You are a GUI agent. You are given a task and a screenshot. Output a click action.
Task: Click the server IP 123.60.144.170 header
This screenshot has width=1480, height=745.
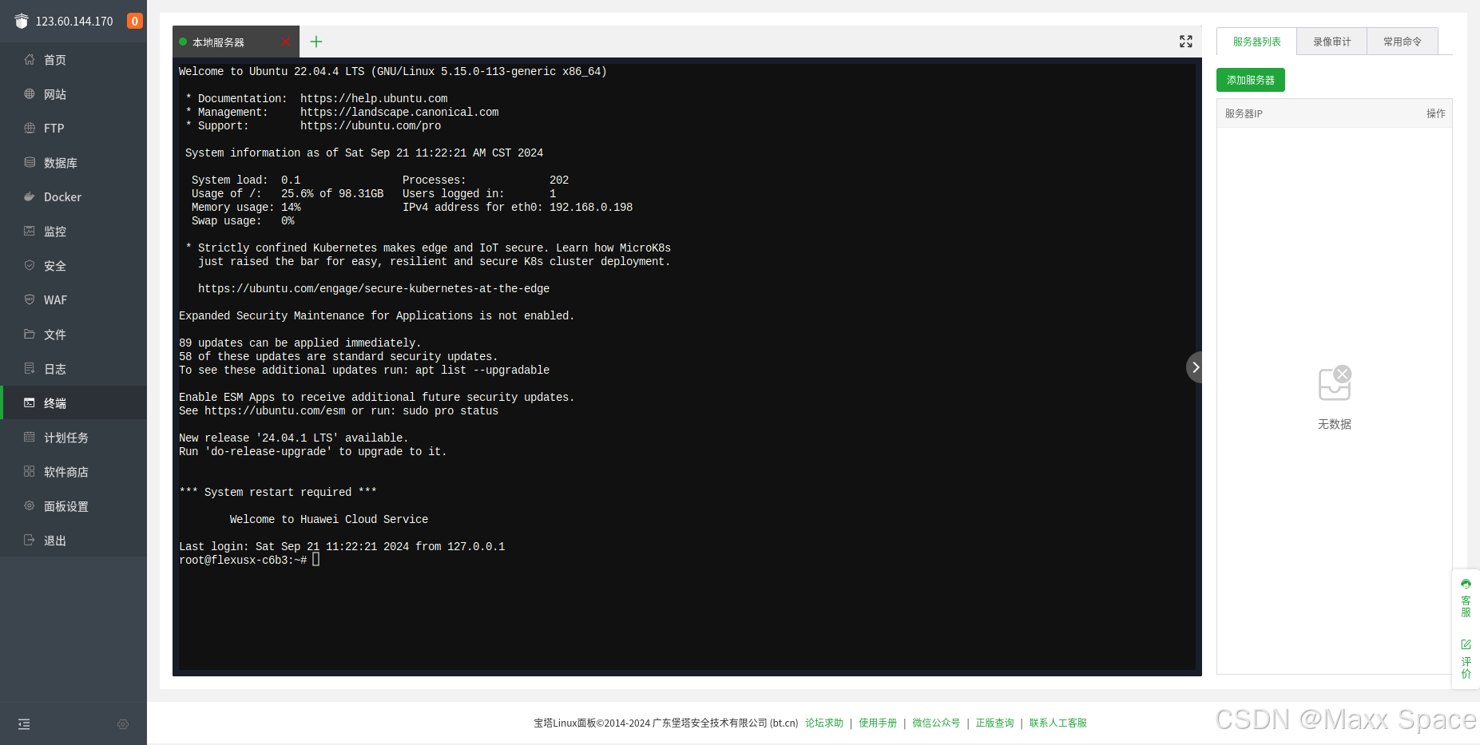[x=74, y=21]
